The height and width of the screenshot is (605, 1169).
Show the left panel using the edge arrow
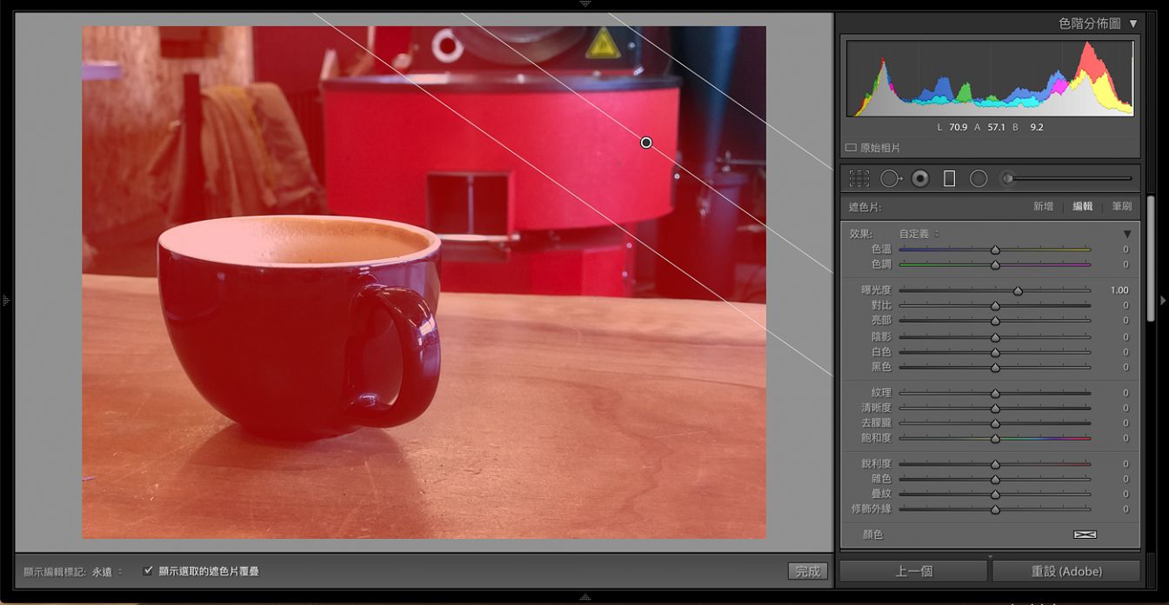tap(5, 300)
